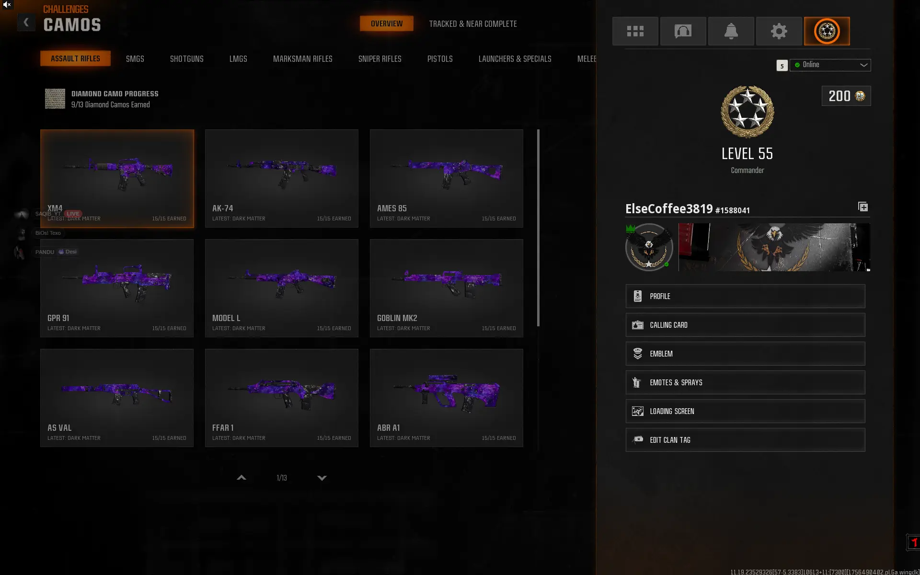Image resolution: width=920 pixels, height=575 pixels.
Task: Click the copy player ID icon
Action: click(862, 207)
